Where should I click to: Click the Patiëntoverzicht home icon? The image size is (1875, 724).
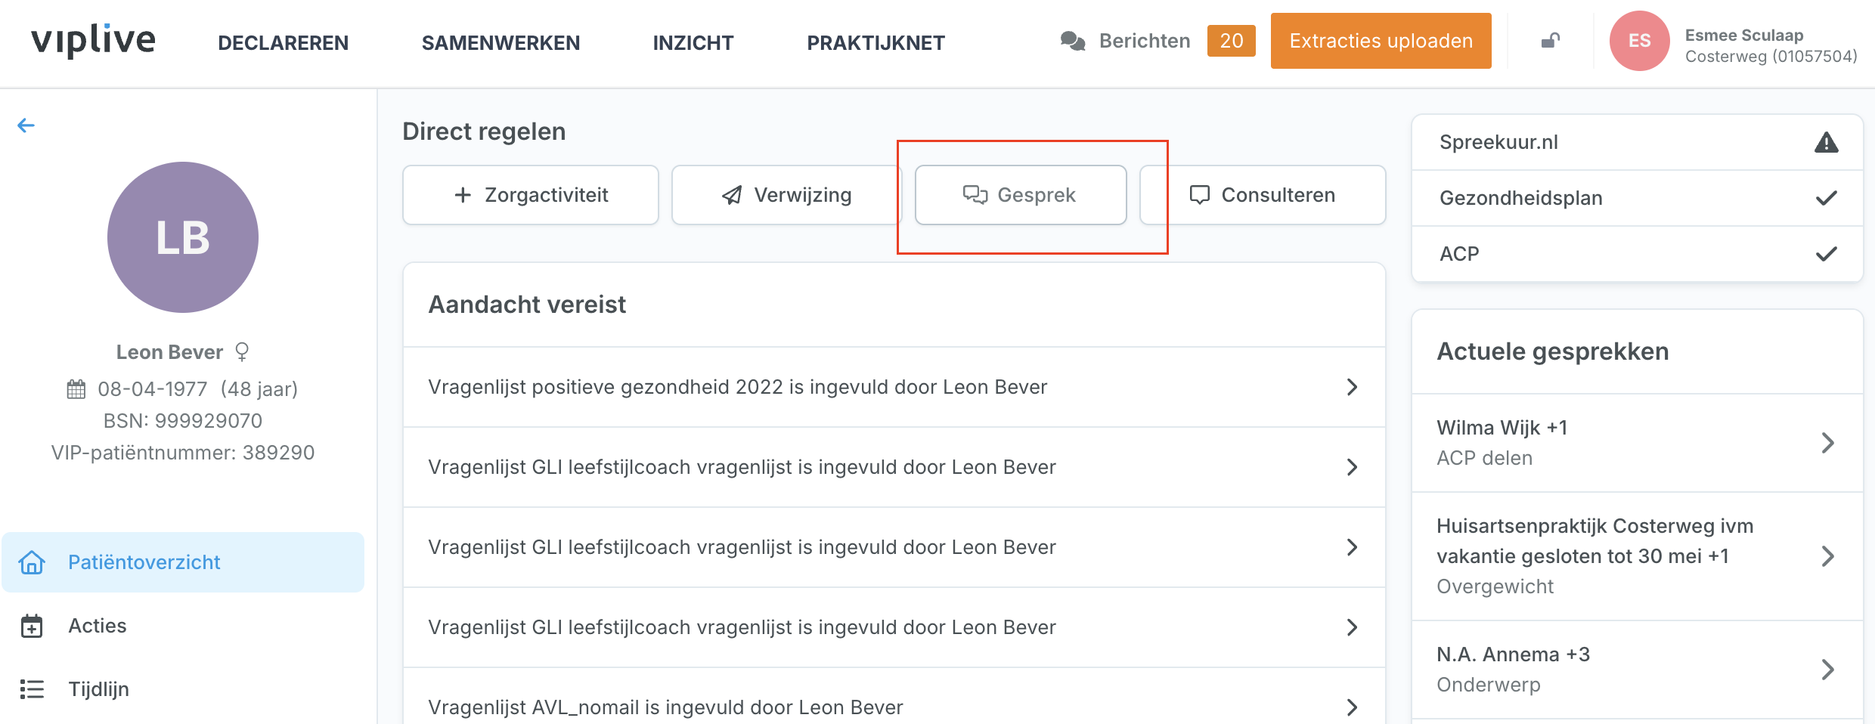(32, 562)
